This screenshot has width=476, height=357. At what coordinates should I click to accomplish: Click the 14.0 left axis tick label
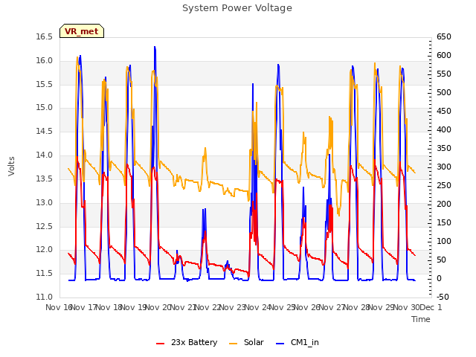45,155
